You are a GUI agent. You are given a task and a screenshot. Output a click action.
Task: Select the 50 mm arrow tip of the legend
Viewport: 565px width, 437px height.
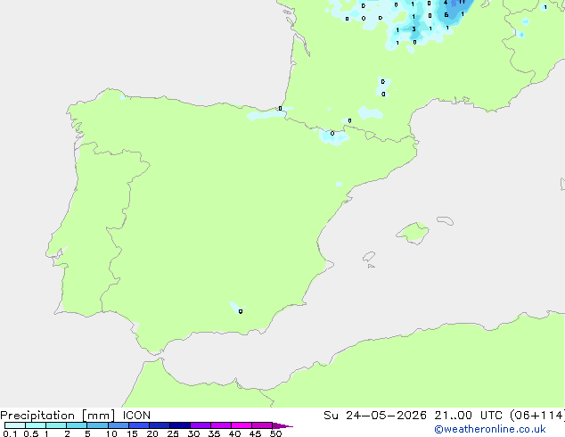pyautogui.click(x=282, y=425)
